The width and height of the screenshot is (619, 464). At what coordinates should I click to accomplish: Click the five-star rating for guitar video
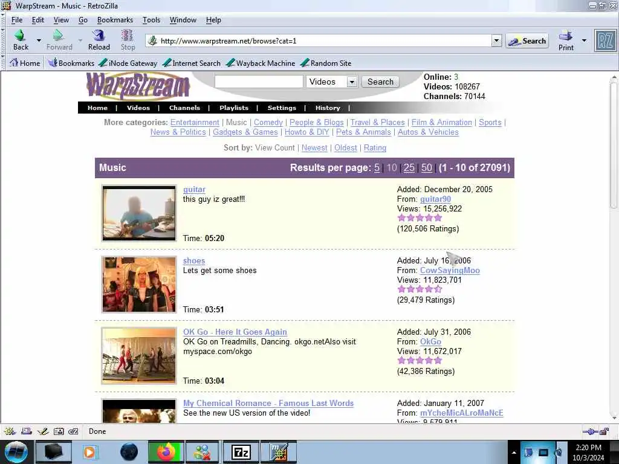pyautogui.click(x=420, y=217)
